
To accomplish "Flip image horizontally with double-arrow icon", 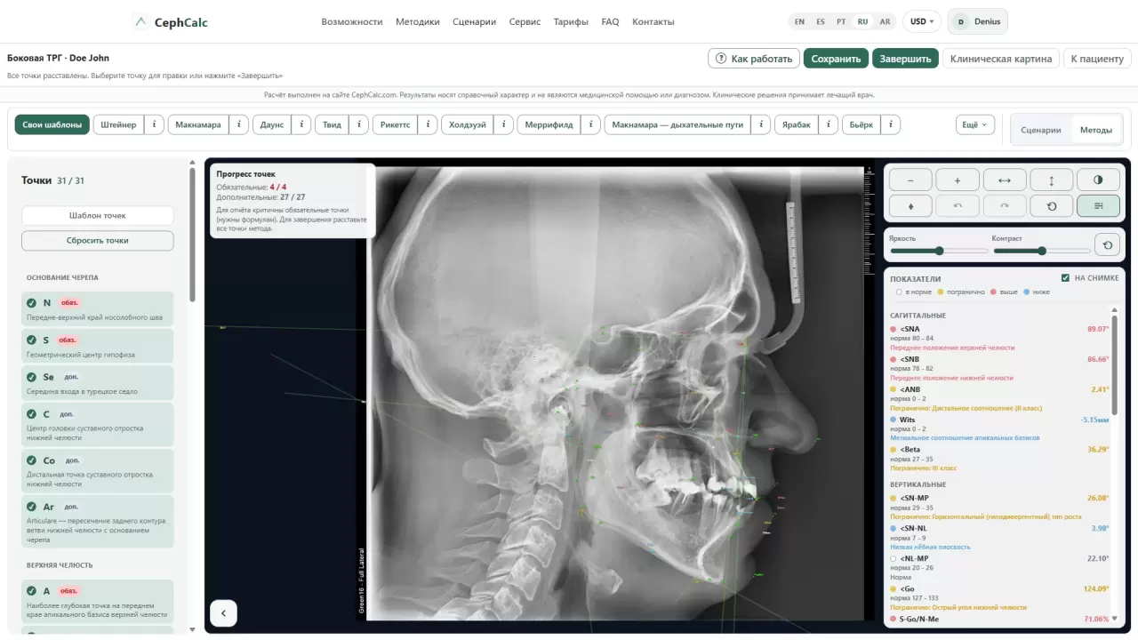I will pos(1005,180).
